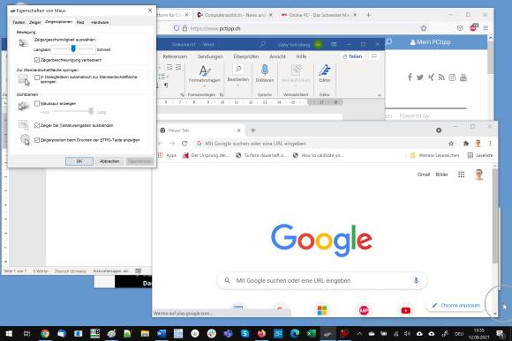Click the Diktieren microphone icon in Word
The image size is (512, 341).
coord(265,70)
